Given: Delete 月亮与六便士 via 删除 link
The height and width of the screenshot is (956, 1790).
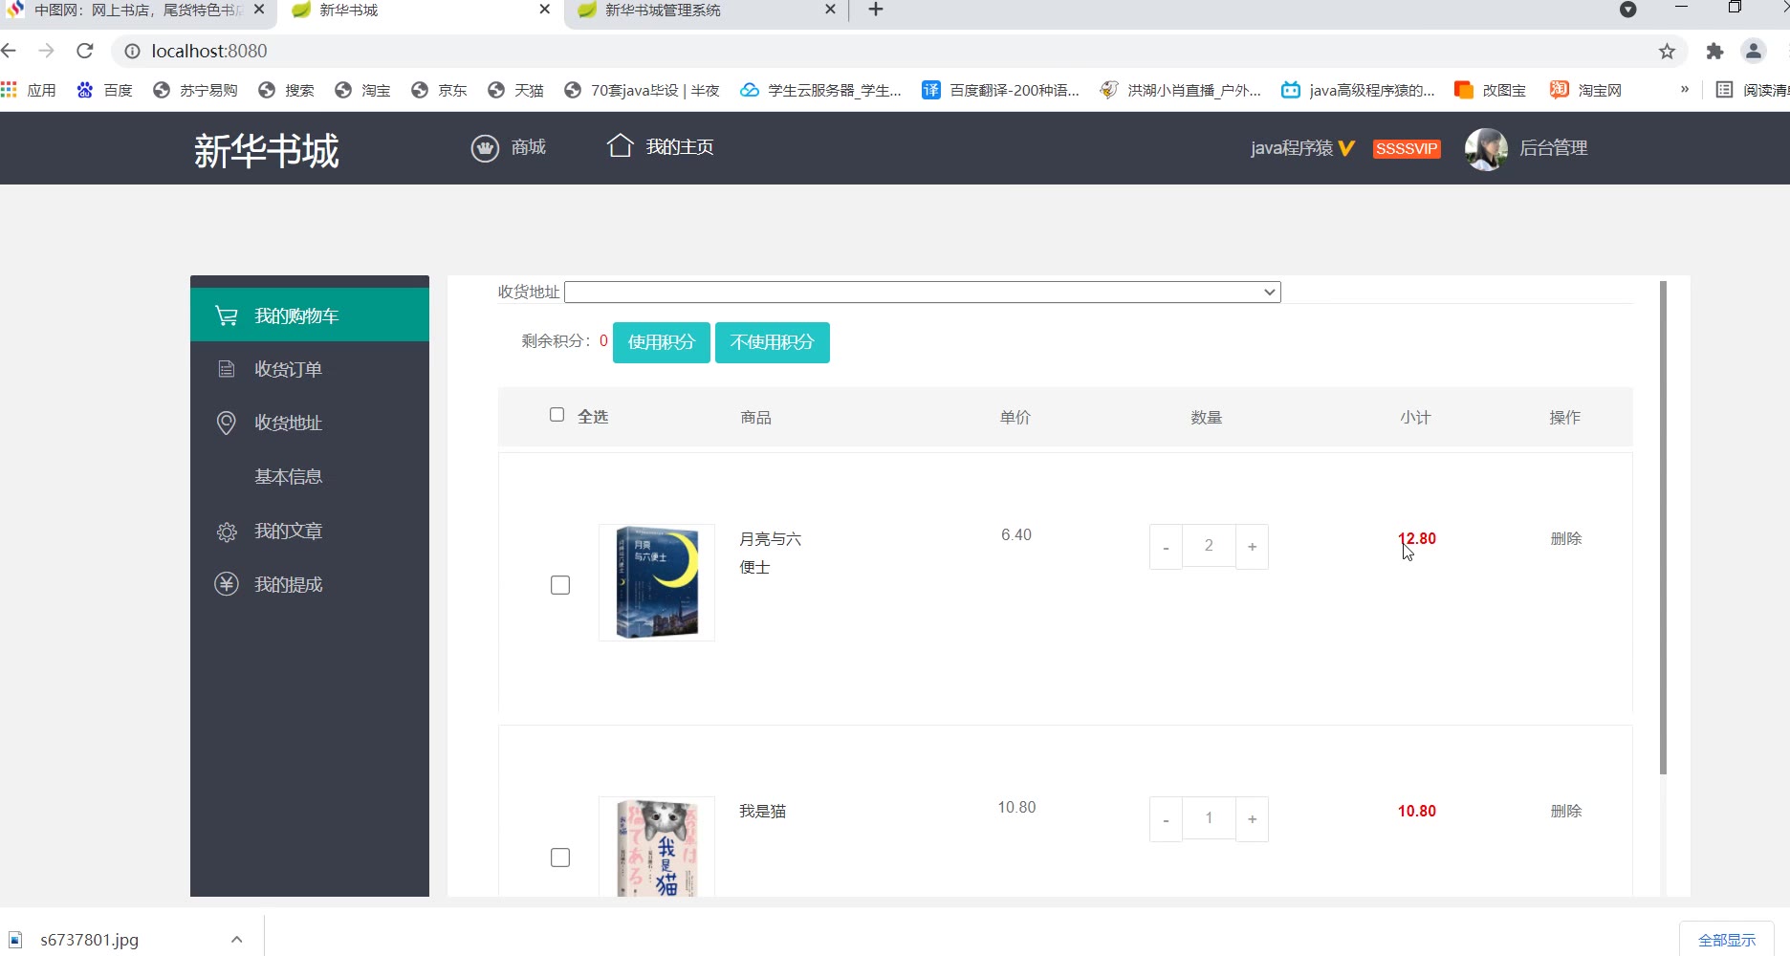Looking at the screenshot, I should (x=1566, y=538).
